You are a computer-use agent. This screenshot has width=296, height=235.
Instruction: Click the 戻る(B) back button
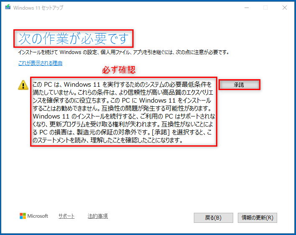click(x=214, y=218)
